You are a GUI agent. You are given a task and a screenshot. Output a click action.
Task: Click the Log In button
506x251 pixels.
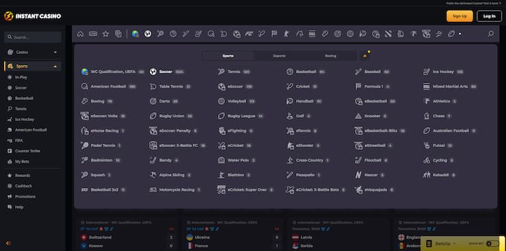pyautogui.click(x=489, y=16)
